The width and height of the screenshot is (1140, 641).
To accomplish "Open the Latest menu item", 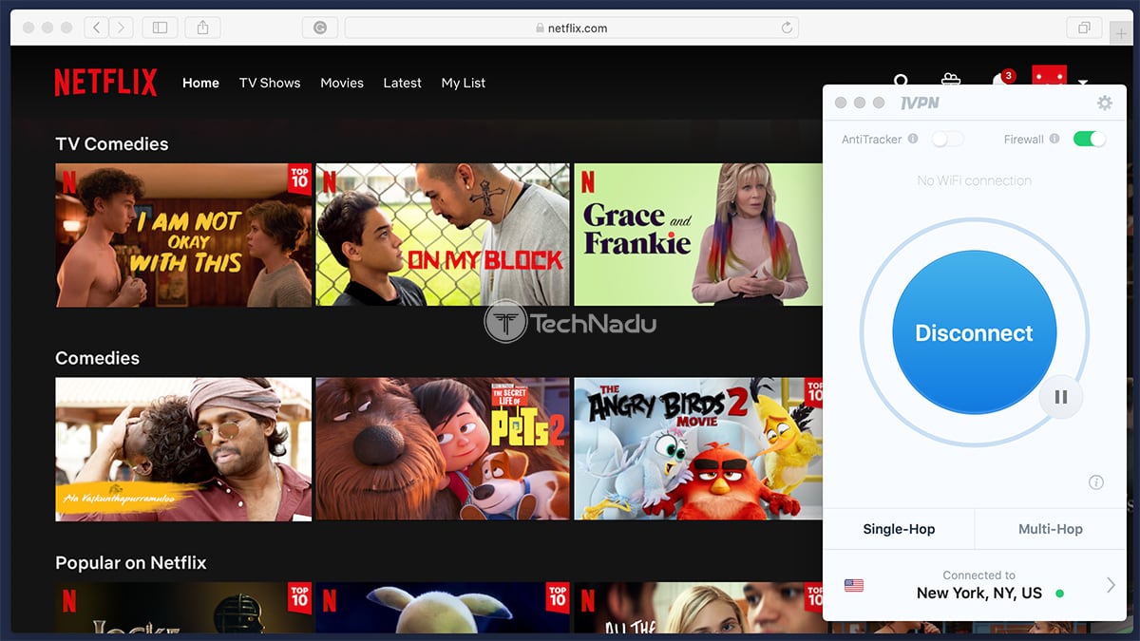I will 402,83.
